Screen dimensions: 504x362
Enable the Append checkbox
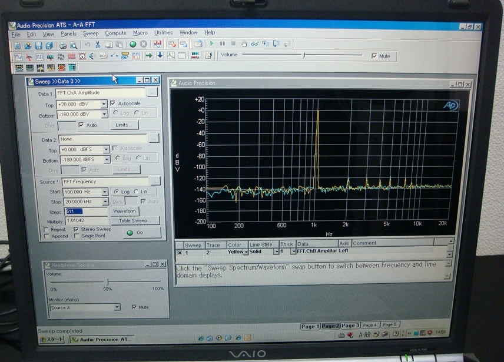(47, 236)
